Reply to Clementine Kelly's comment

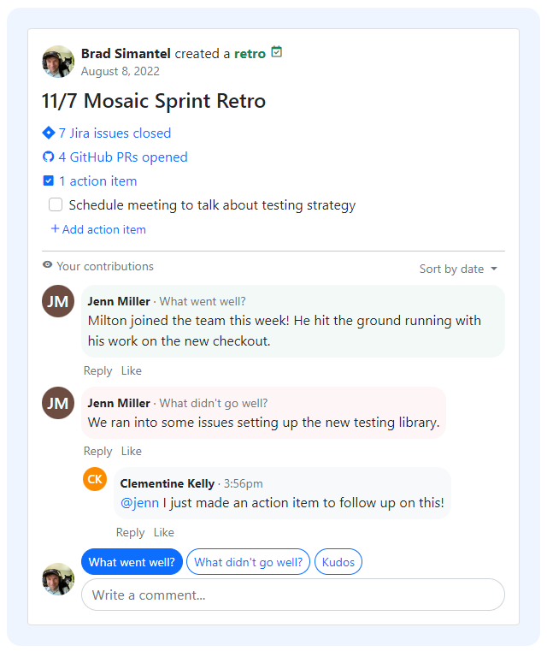pos(130,532)
